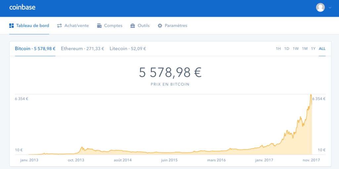Open the Comptes section

click(x=110, y=26)
